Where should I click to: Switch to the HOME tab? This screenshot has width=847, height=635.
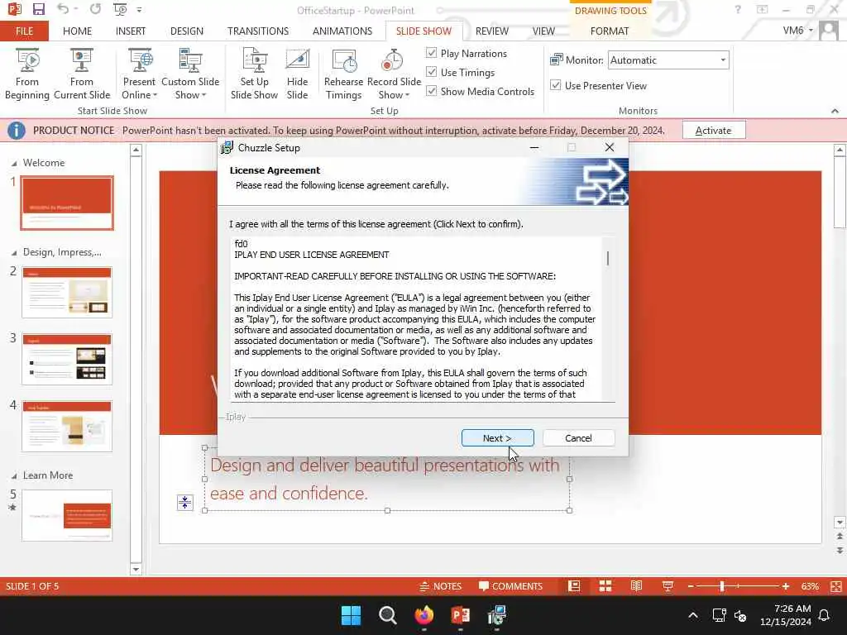click(77, 31)
